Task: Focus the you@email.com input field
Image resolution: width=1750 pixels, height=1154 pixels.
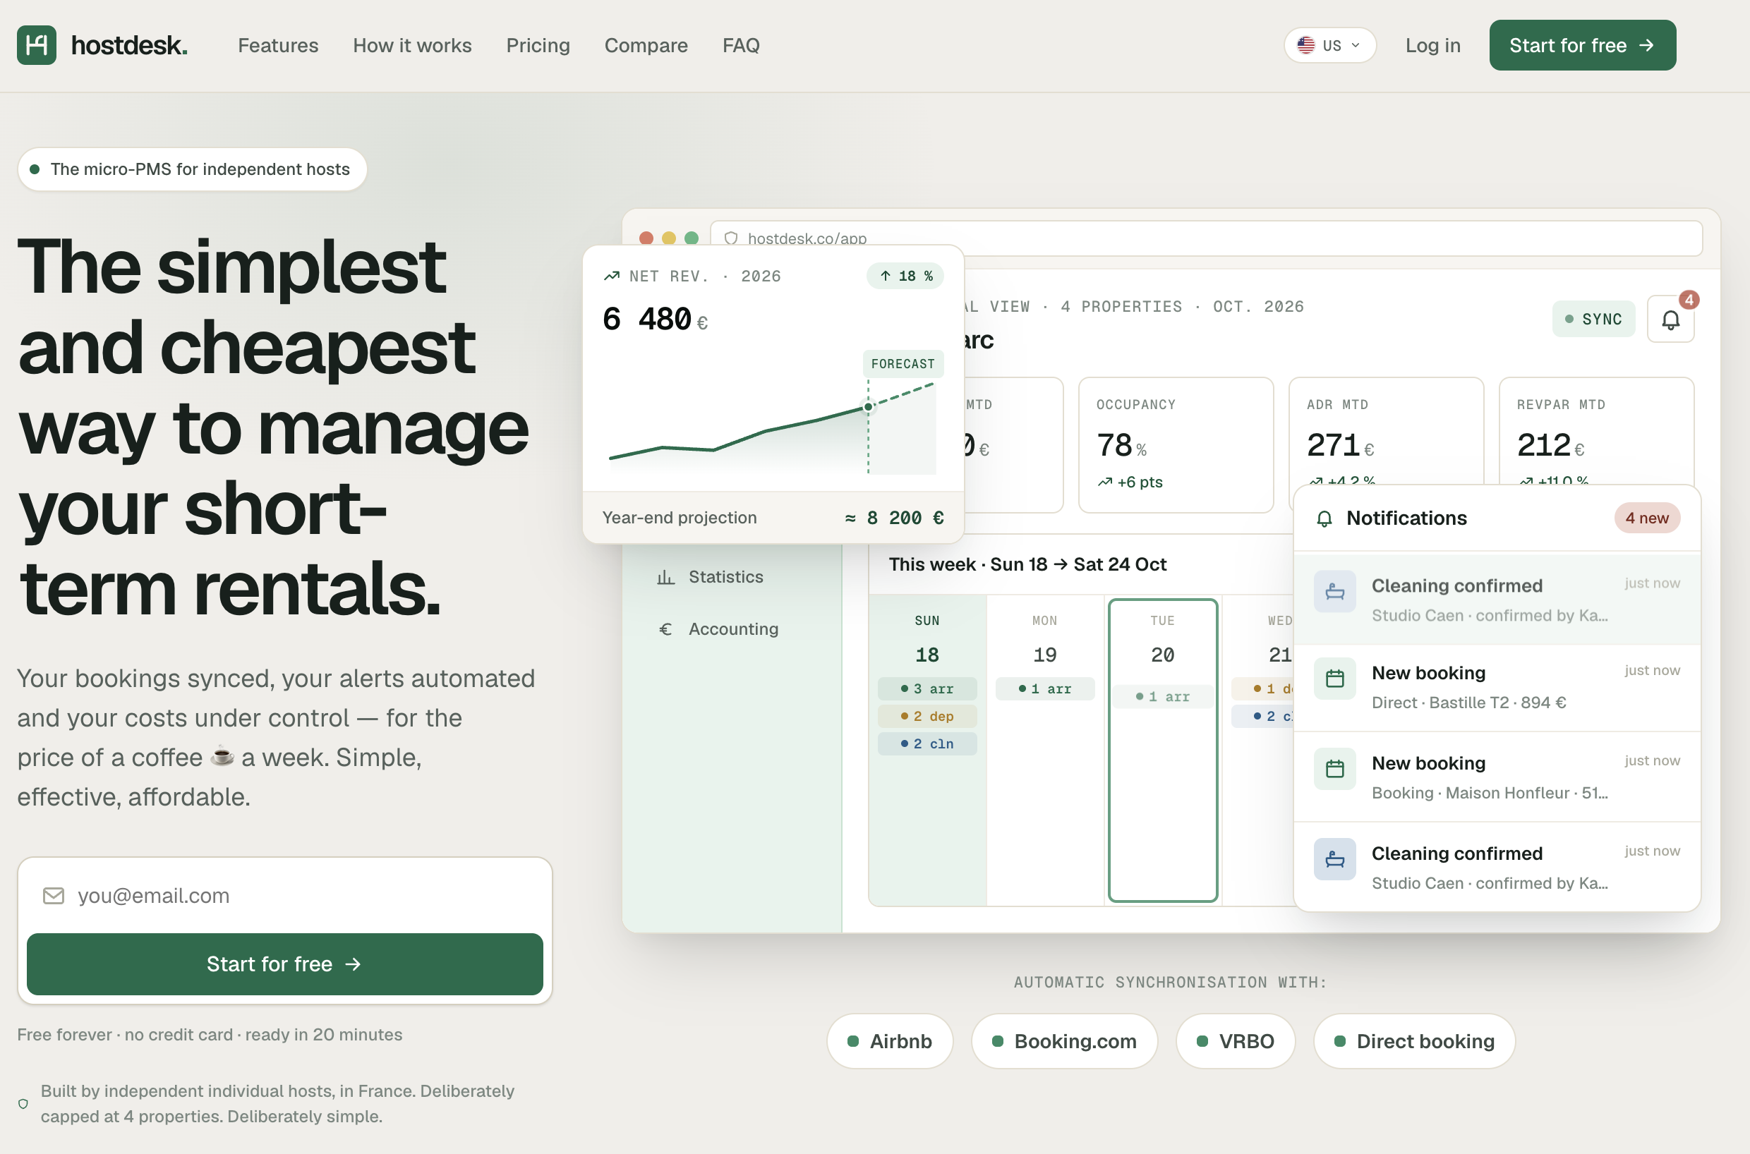Action: (285, 896)
